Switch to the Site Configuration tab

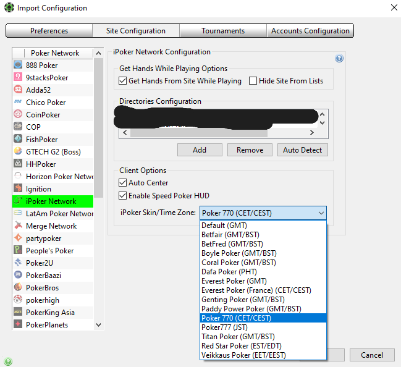pyautogui.click(x=136, y=31)
